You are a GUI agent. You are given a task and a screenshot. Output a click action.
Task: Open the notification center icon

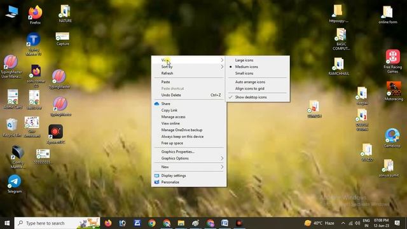coord(397,223)
